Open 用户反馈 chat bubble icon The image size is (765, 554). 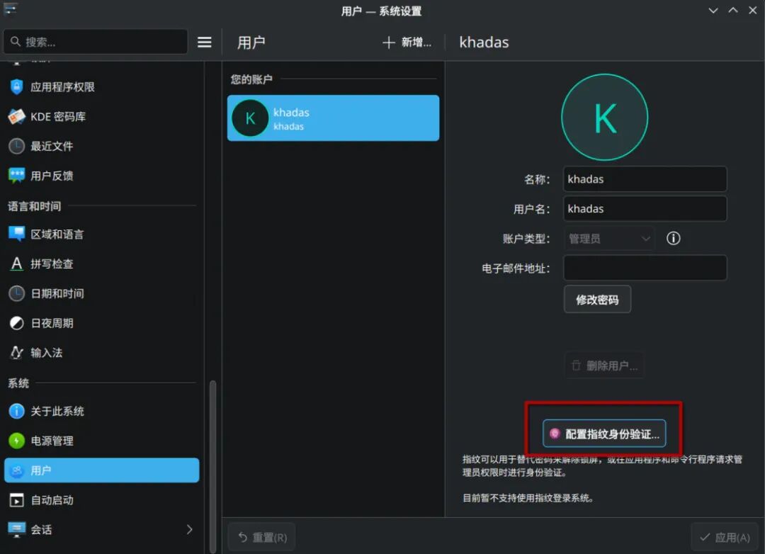16,176
